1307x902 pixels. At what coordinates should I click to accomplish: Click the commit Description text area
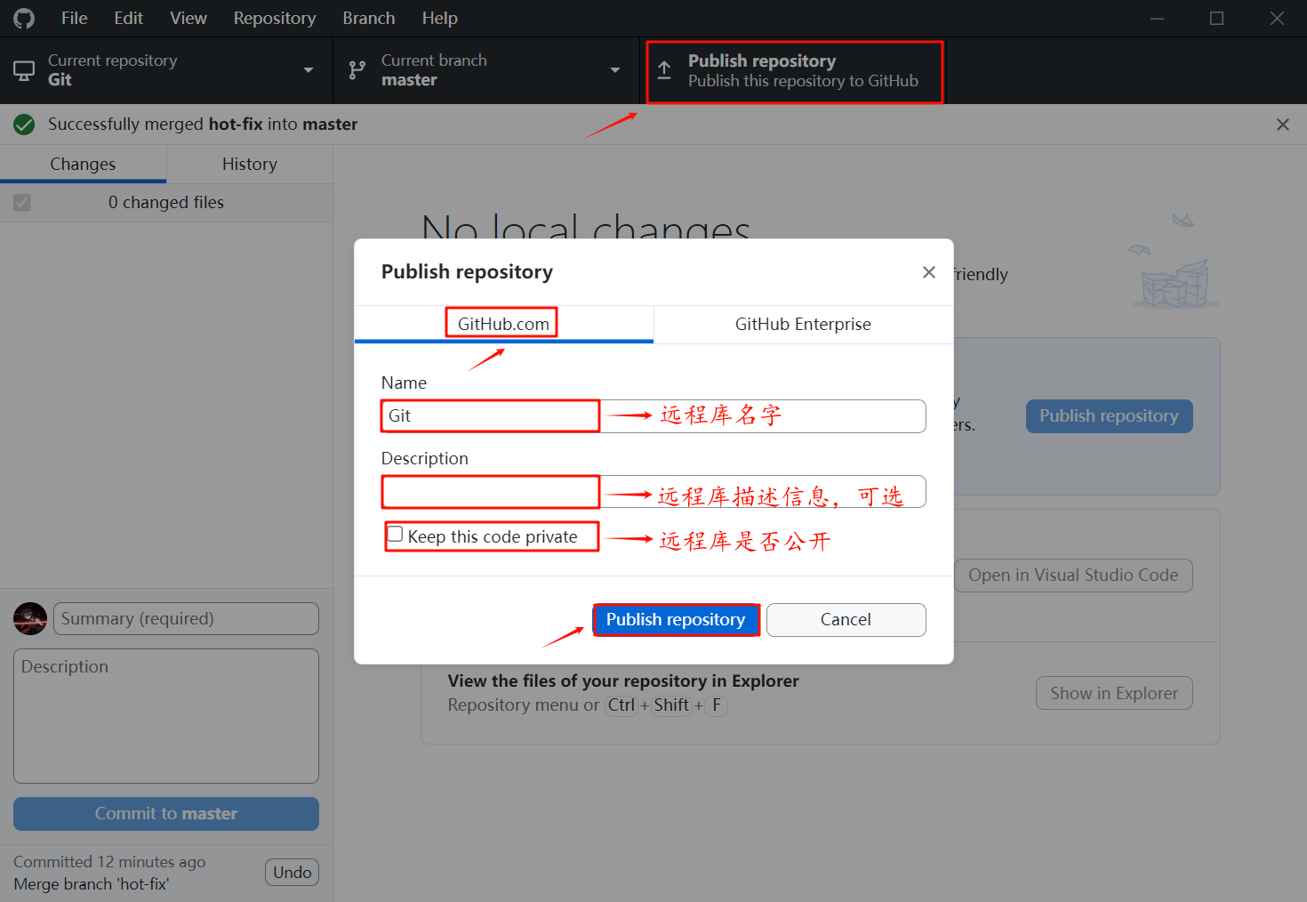(x=166, y=716)
